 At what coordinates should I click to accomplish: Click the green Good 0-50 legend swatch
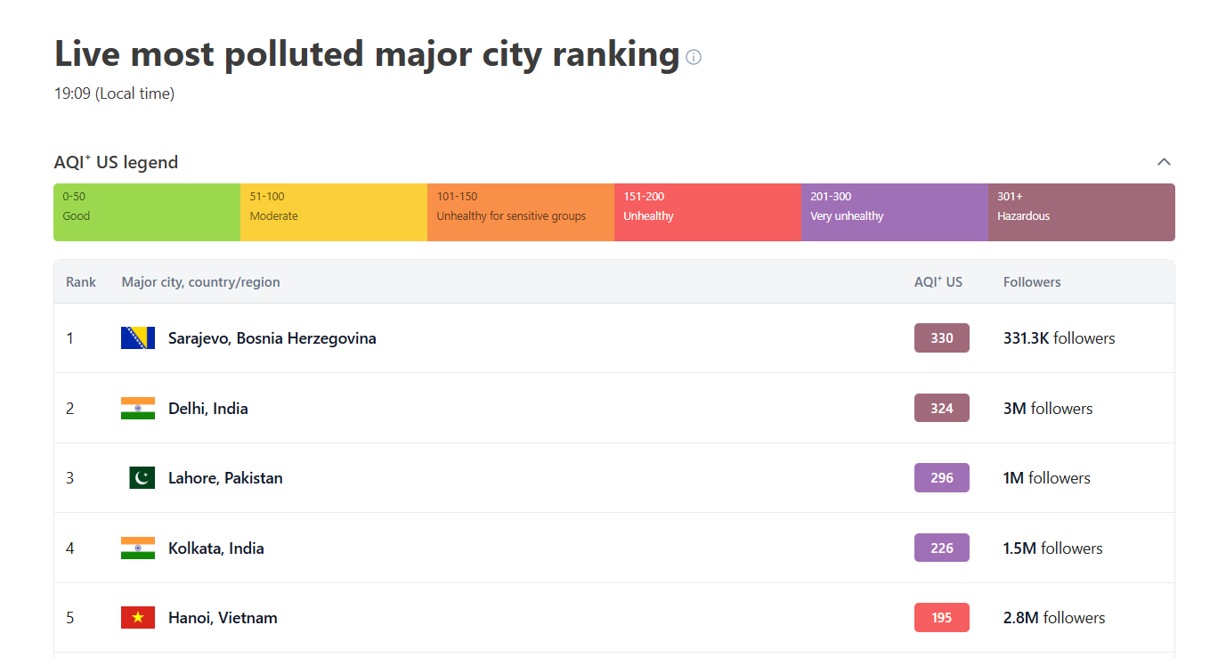tap(147, 212)
